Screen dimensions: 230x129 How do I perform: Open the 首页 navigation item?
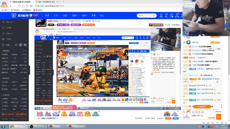pyautogui.click(x=47, y=15)
